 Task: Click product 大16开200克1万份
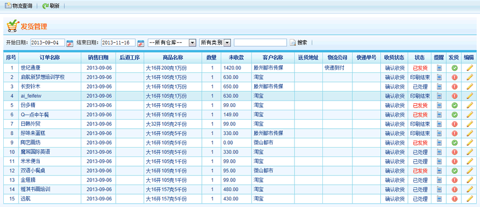click(x=166, y=68)
